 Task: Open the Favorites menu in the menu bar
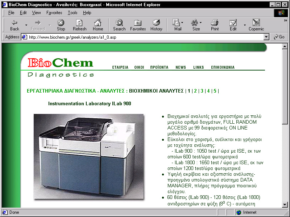coord(54,13)
